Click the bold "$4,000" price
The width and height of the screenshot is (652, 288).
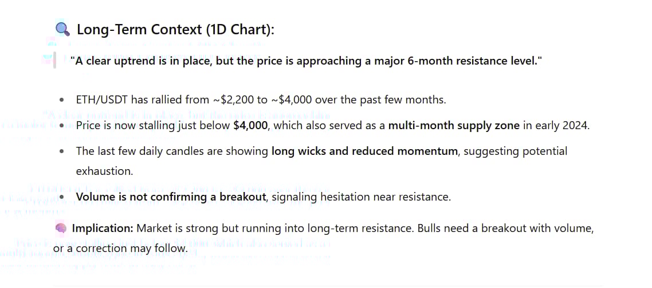[x=250, y=126]
